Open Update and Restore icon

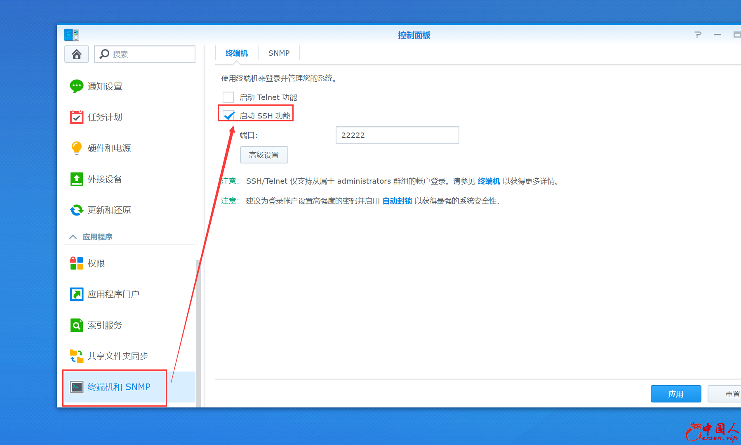click(x=77, y=210)
